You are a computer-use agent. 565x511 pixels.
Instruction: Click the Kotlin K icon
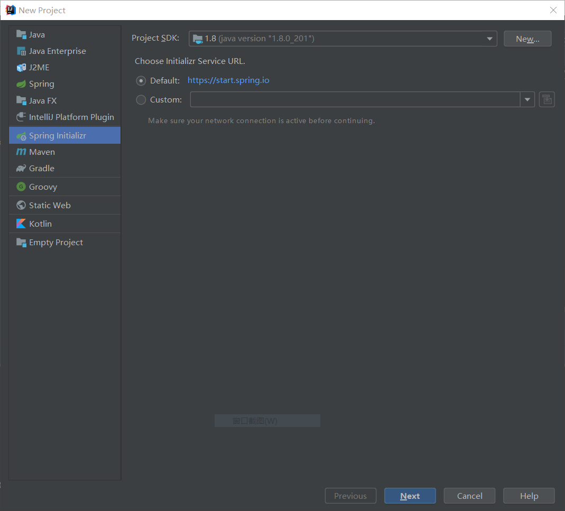21,224
